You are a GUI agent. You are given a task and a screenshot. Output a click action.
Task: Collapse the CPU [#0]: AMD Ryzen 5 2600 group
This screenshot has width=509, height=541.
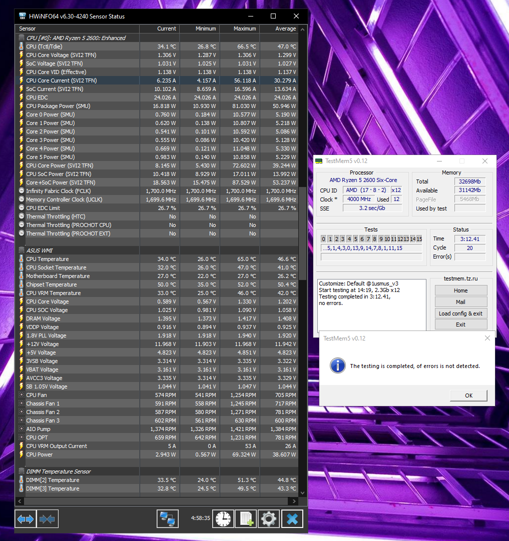22,38
